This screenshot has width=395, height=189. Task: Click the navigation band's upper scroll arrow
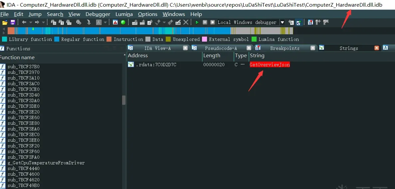[4, 29]
